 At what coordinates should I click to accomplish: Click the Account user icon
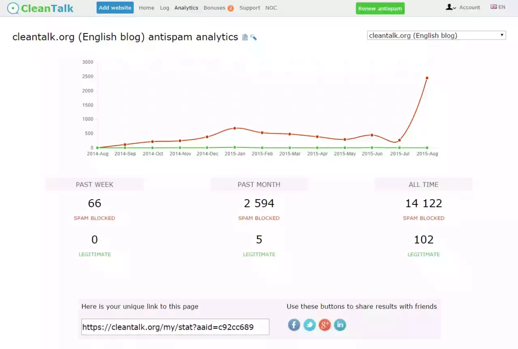[x=449, y=7]
